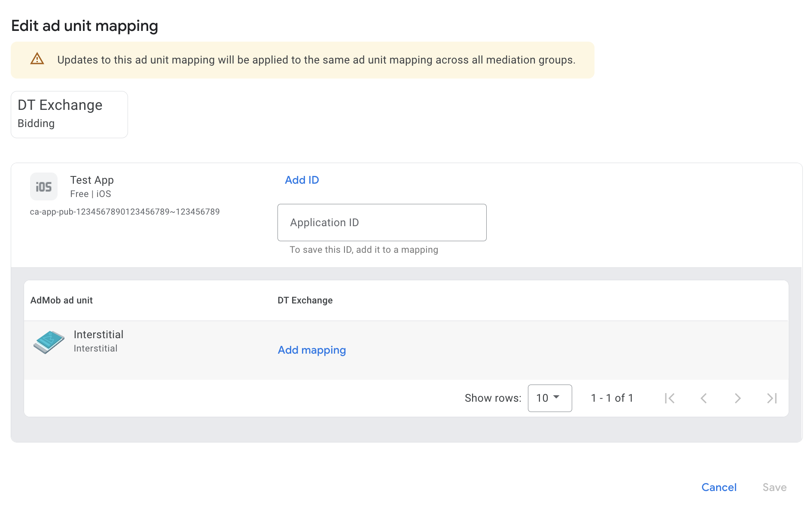Click the Interstitial ad unit icon
Image resolution: width=811 pixels, height=509 pixels.
pos(49,342)
